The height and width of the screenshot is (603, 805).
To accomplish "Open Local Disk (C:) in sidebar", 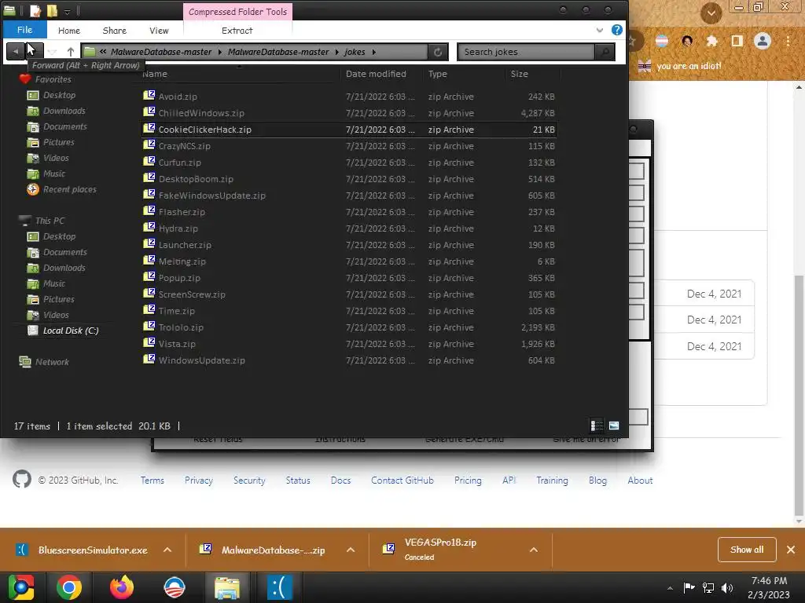I will 70,331.
